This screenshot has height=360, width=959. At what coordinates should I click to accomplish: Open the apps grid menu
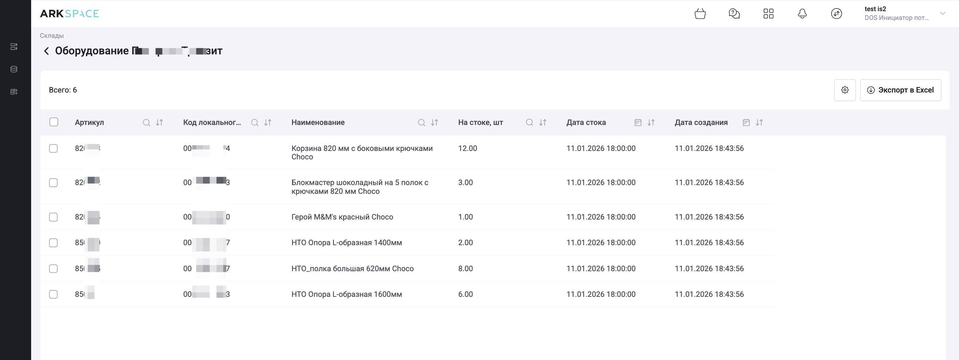768,14
